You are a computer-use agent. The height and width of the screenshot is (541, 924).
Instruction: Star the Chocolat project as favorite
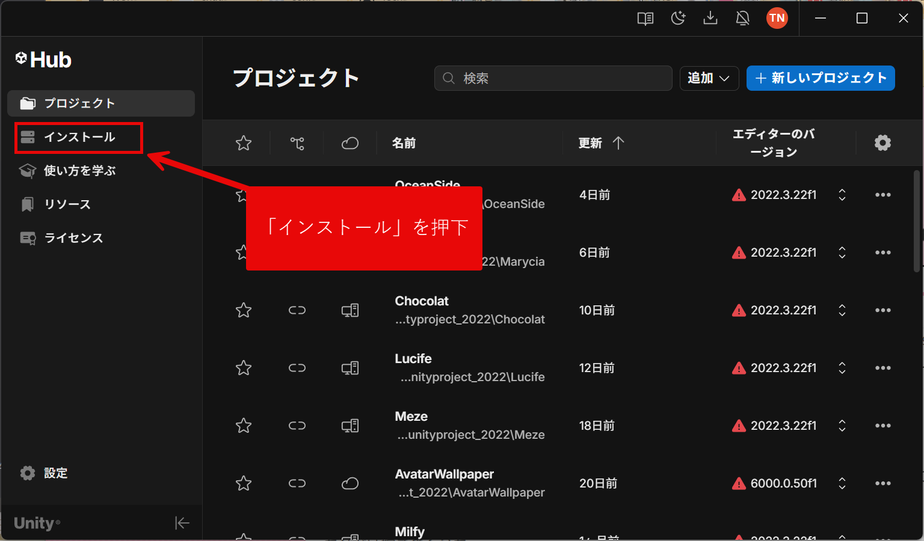point(244,310)
